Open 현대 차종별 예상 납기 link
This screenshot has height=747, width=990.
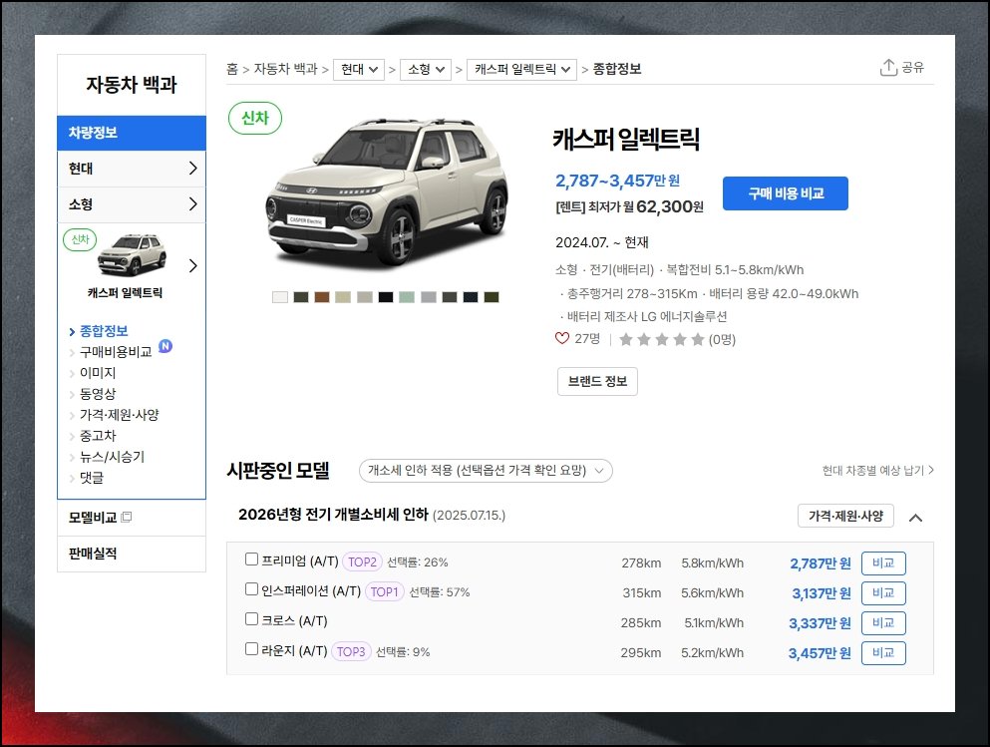pos(877,471)
